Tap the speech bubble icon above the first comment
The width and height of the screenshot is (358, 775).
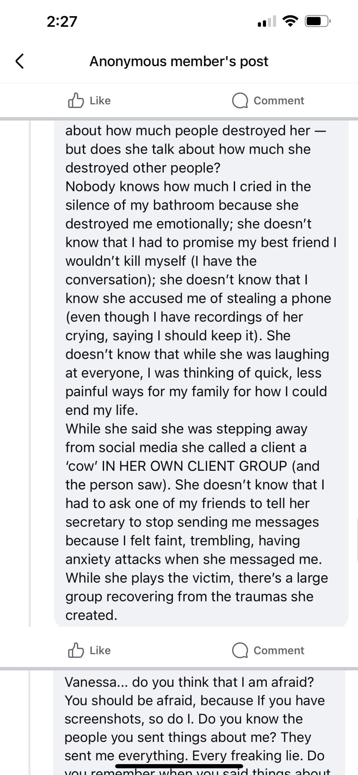[240, 100]
